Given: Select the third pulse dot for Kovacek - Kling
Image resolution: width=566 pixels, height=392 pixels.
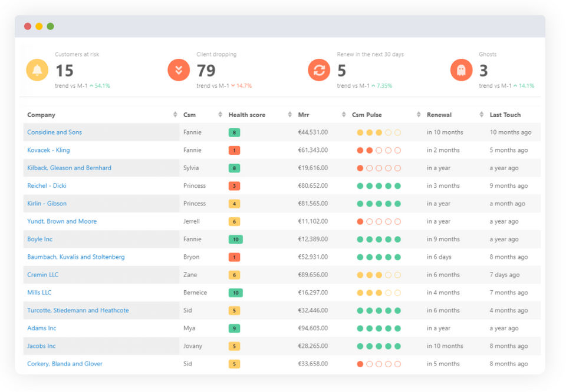Looking at the screenshot, I should [x=379, y=151].
